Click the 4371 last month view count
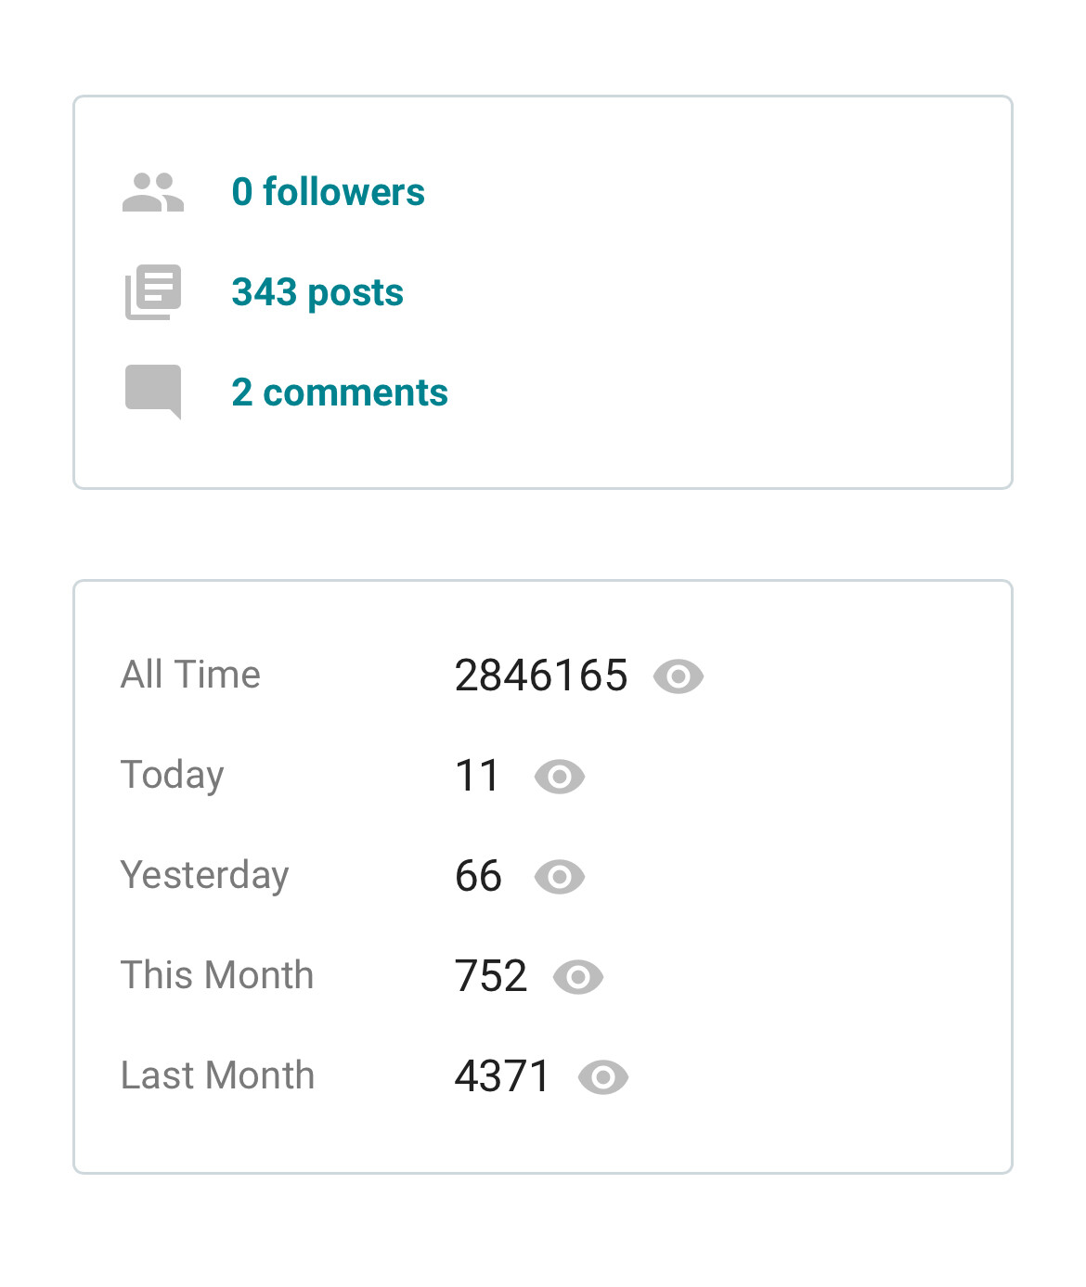This screenshot has width=1086, height=1287. tap(503, 1076)
